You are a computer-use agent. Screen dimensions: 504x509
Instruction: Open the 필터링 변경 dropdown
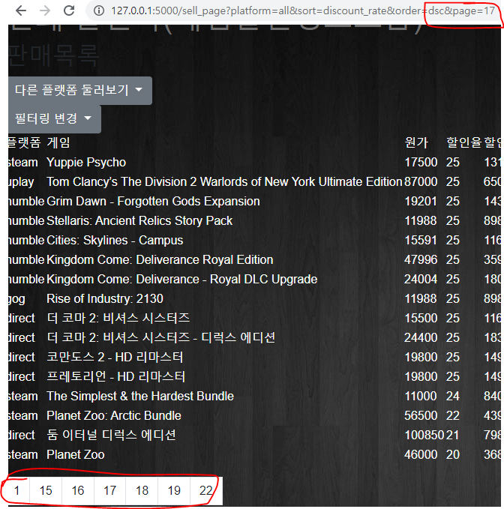[55, 118]
